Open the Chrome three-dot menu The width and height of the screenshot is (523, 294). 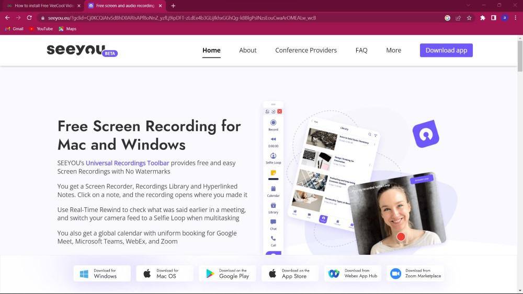(x=515, y=18)
